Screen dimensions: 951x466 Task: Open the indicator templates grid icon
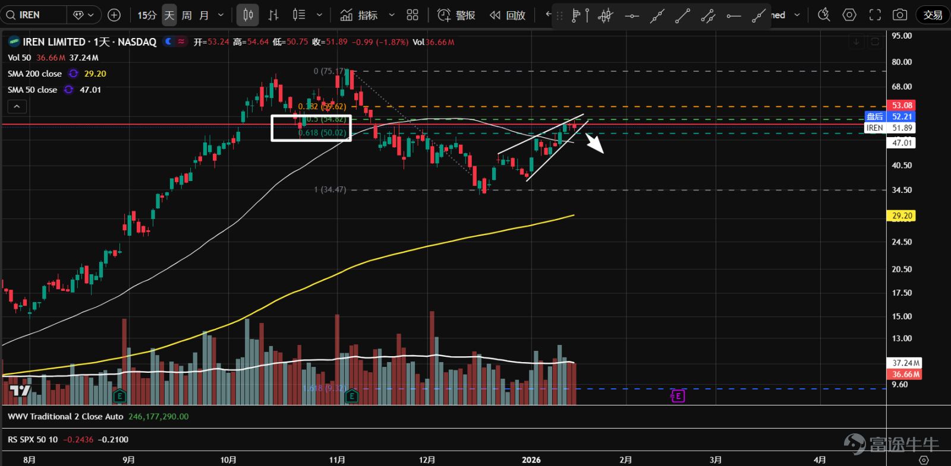pos(412,15)
